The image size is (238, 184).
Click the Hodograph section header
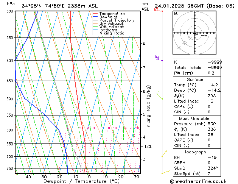pos(195,152)
